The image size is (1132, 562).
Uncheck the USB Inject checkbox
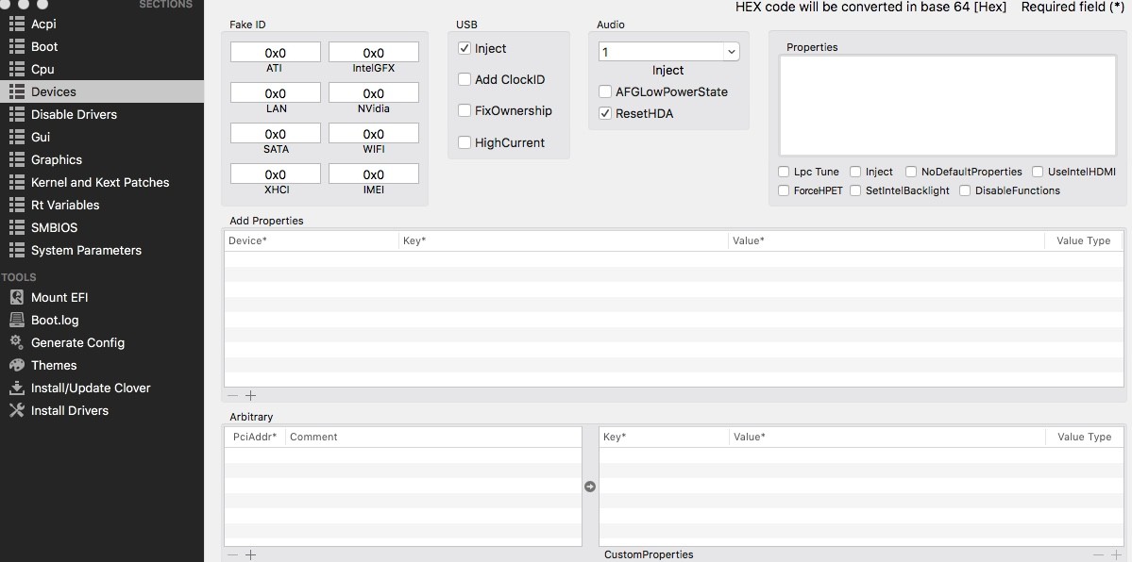click(465, 48)
